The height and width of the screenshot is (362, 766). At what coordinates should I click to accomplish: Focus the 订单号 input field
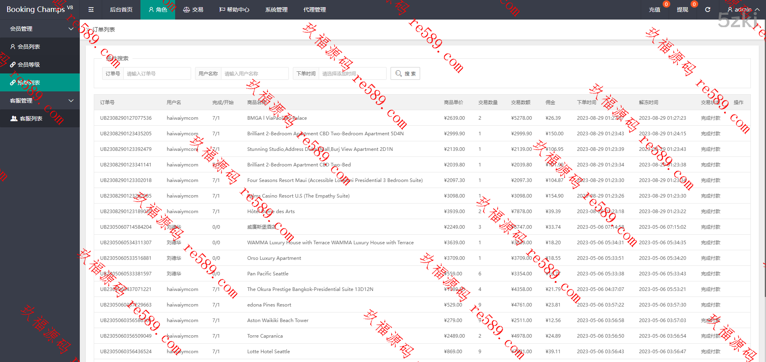click(157, 73)
